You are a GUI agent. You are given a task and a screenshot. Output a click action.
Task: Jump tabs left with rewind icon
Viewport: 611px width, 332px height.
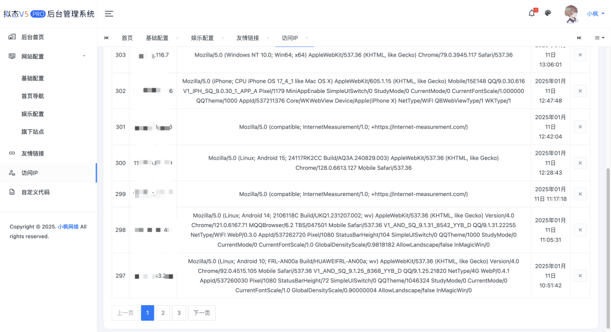(x=106, y=38)
